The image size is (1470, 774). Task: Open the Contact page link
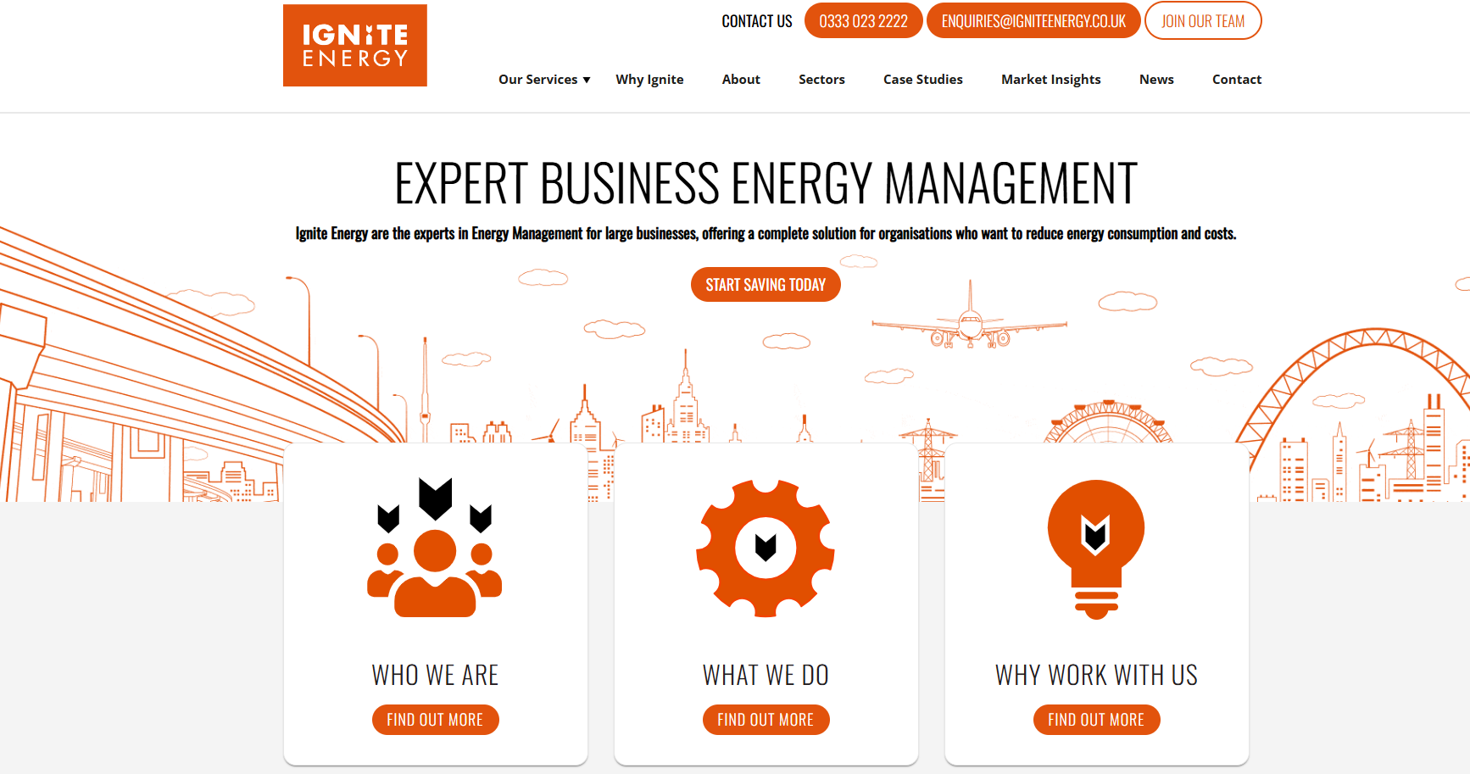point(1236,80)
